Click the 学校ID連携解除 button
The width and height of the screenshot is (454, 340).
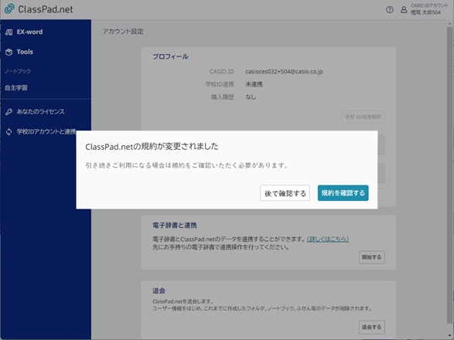[x=363, y=117]
